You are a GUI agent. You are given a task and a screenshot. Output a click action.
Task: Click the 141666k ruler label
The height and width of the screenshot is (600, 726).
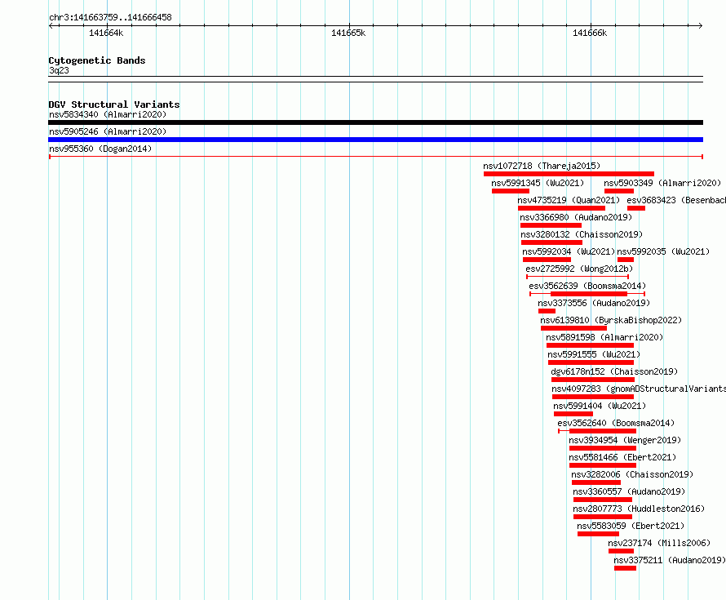(590, 33)
